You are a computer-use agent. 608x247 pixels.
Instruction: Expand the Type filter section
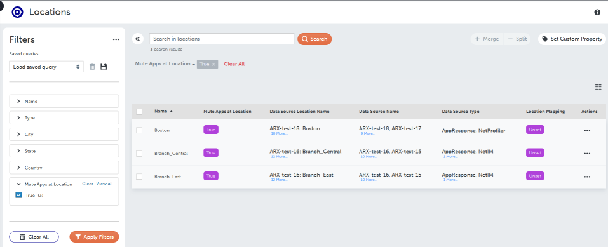click(x=64, y=118)
